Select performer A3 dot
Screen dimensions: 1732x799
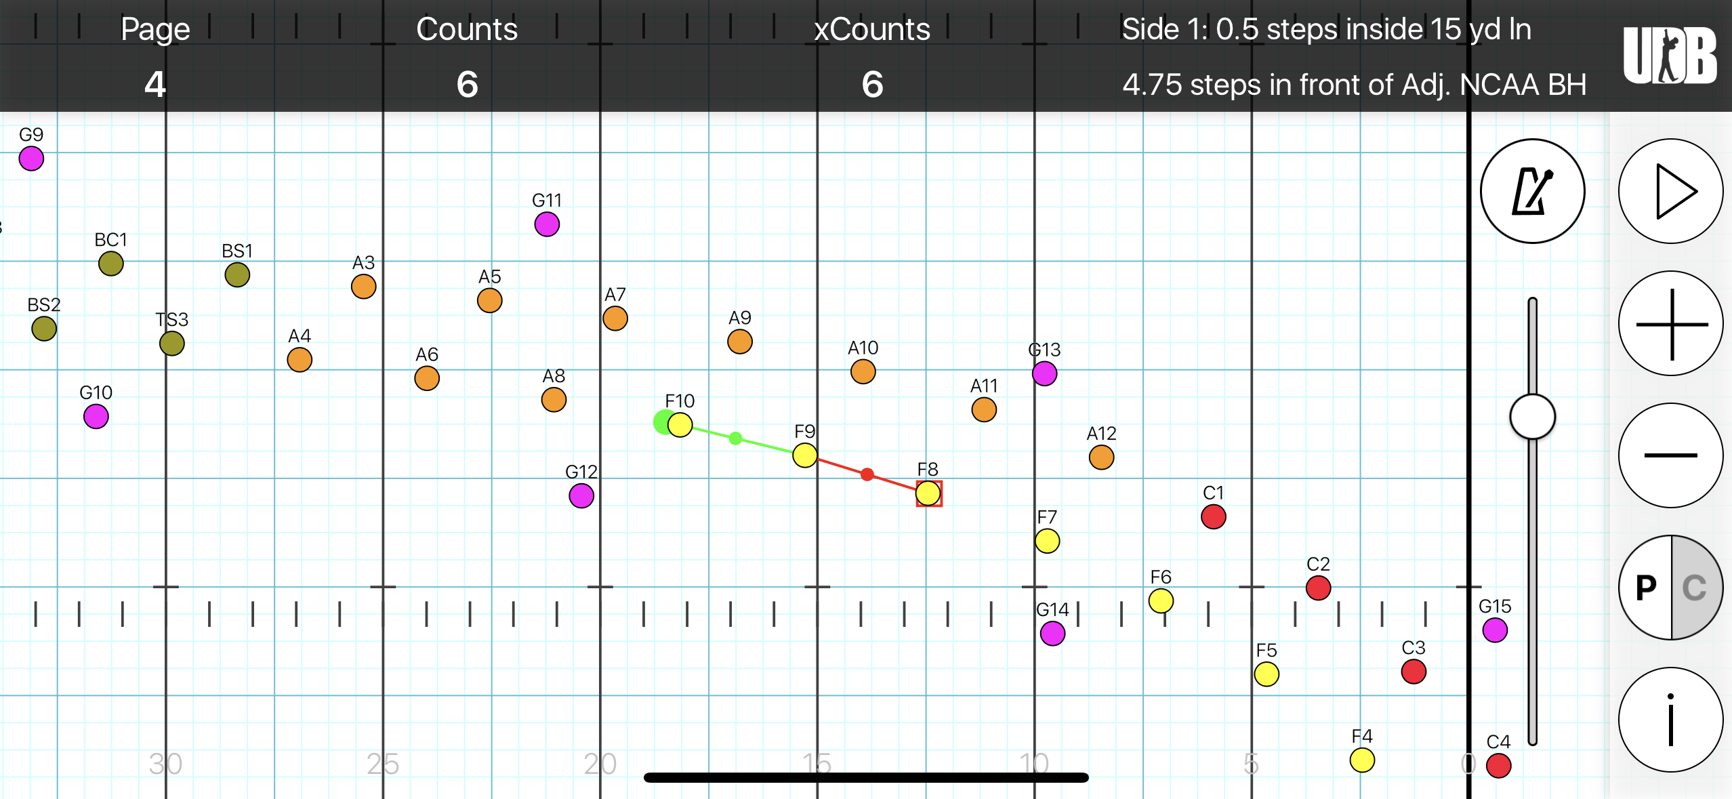tap(364, 287)
